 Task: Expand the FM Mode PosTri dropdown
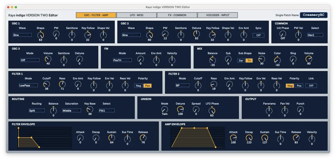[122, 60]
